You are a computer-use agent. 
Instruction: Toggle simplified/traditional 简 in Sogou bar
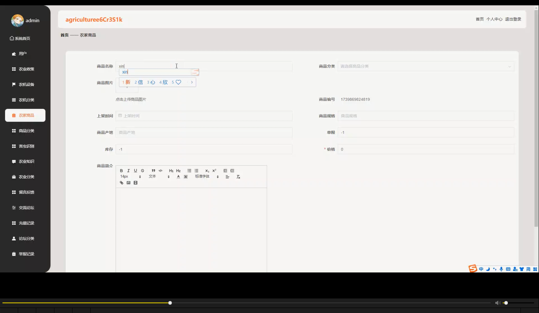point(528,269)
